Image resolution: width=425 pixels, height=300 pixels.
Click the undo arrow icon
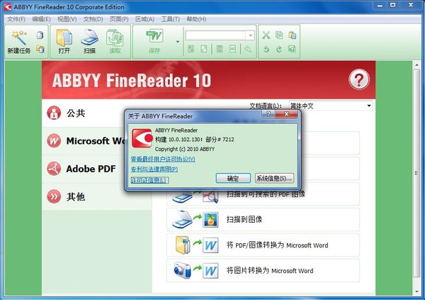click(x=266, y=49)
